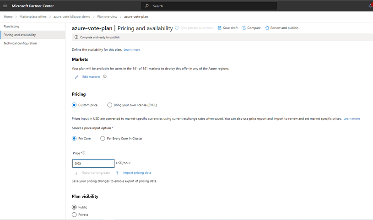Choose the Per Core pricing option

[74, 139]
